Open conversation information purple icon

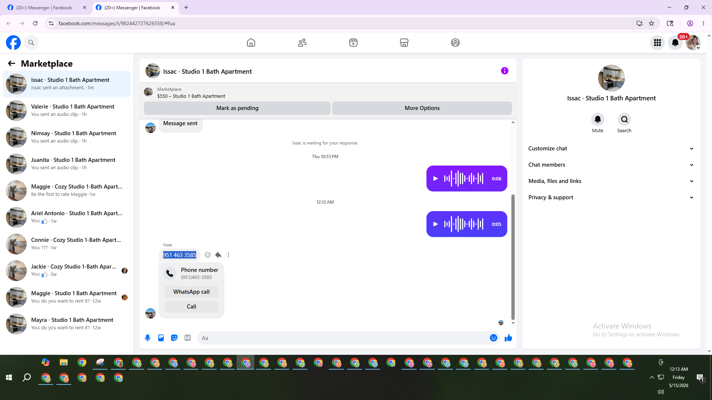tap(505, 71)
